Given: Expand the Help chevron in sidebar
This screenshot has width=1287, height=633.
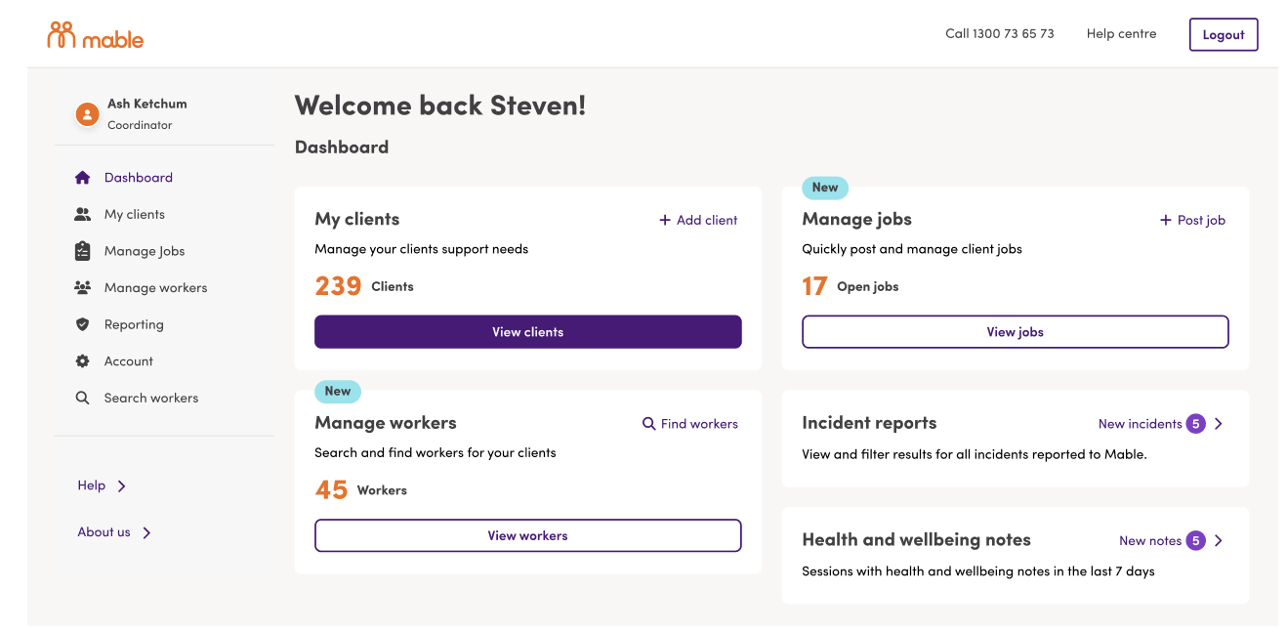Looking at the screenshot, I should click(121, 486).
